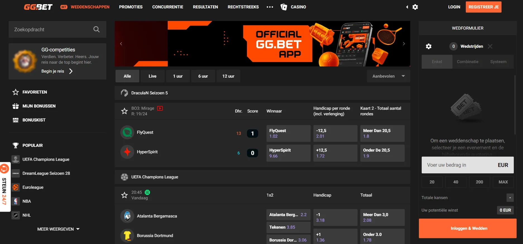Favorite the FlyQuest vs HyperSpirit match

(124, 111)
